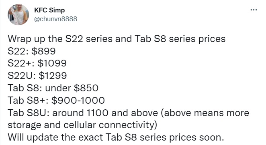Click the $900-1000 price range text
266x145 pixels.
pyautogui.click(x=78, y=100)
